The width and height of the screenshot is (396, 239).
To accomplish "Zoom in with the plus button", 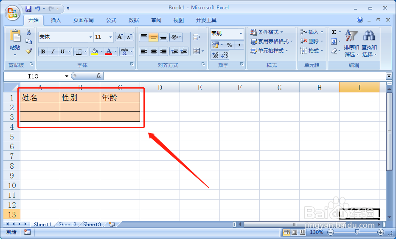I will pos(380,232).
